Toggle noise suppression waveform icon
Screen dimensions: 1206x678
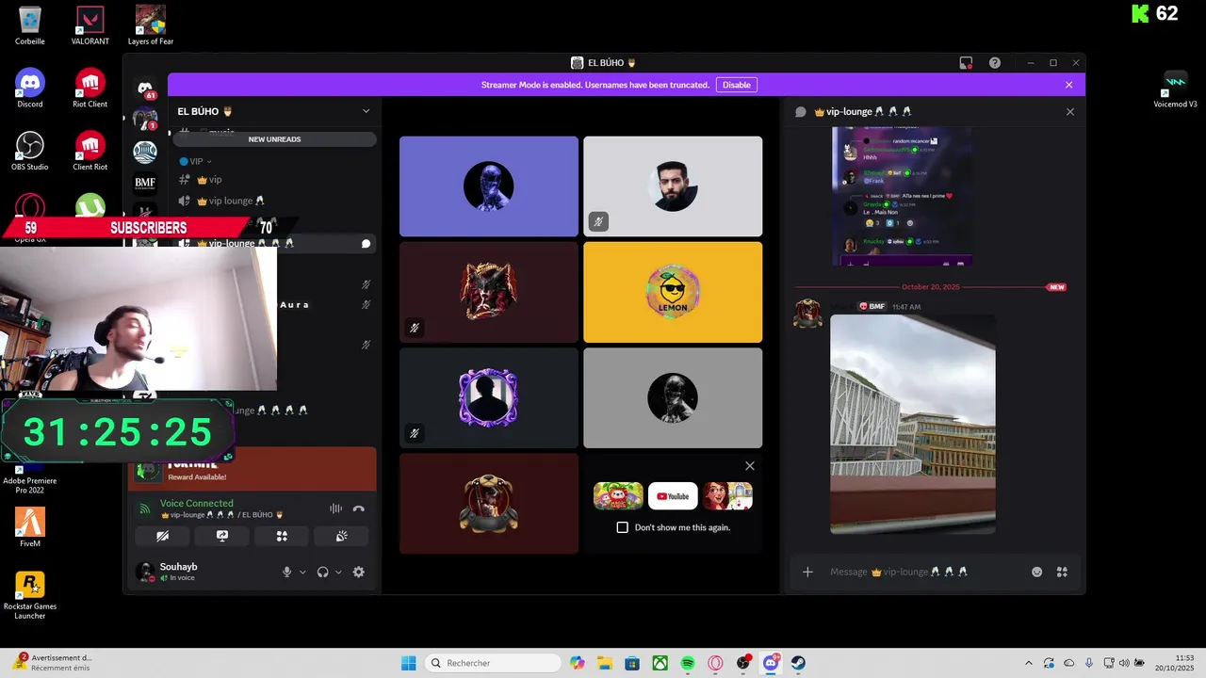pos(335,508)
